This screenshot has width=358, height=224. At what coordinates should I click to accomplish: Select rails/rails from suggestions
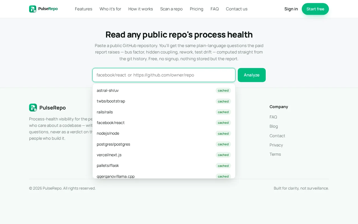pos(164,112)
